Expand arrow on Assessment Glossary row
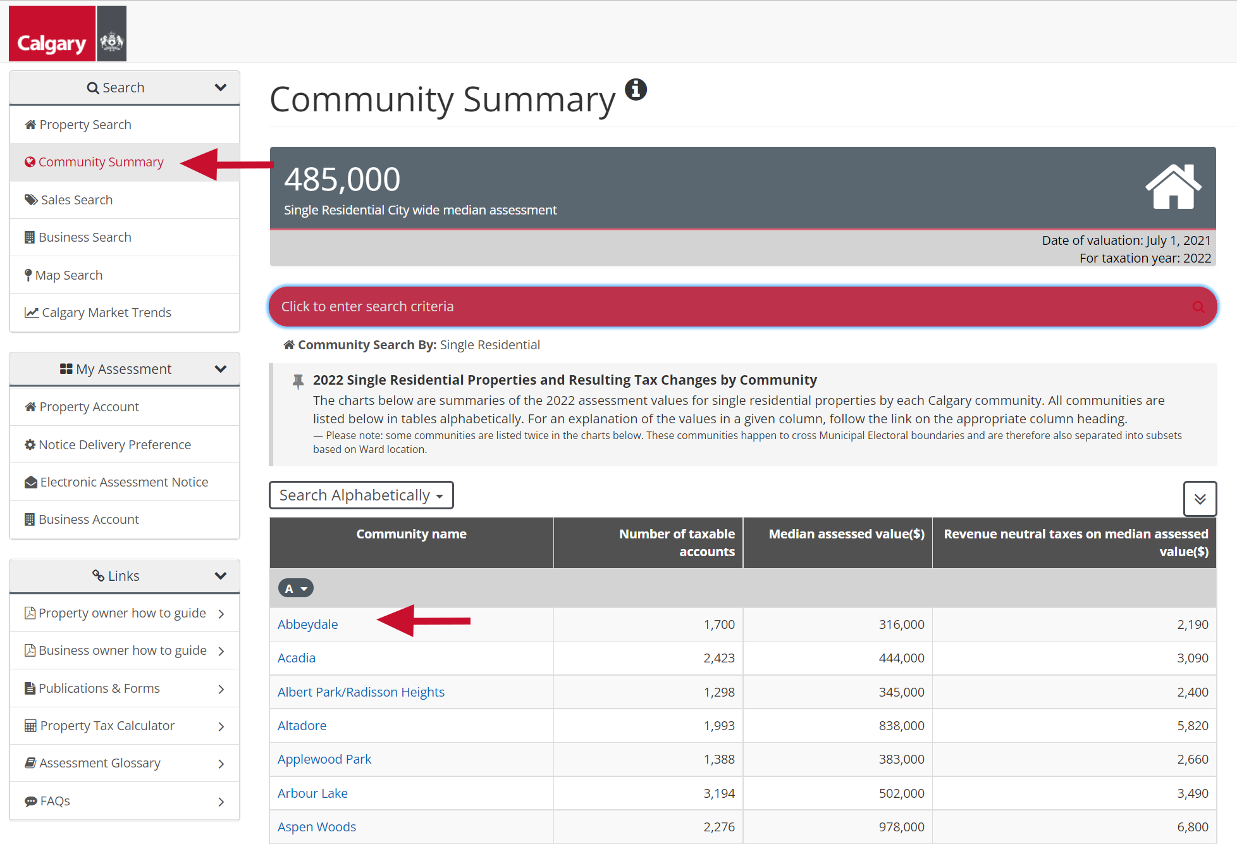Screen dimensions: 1237x844 221,764
